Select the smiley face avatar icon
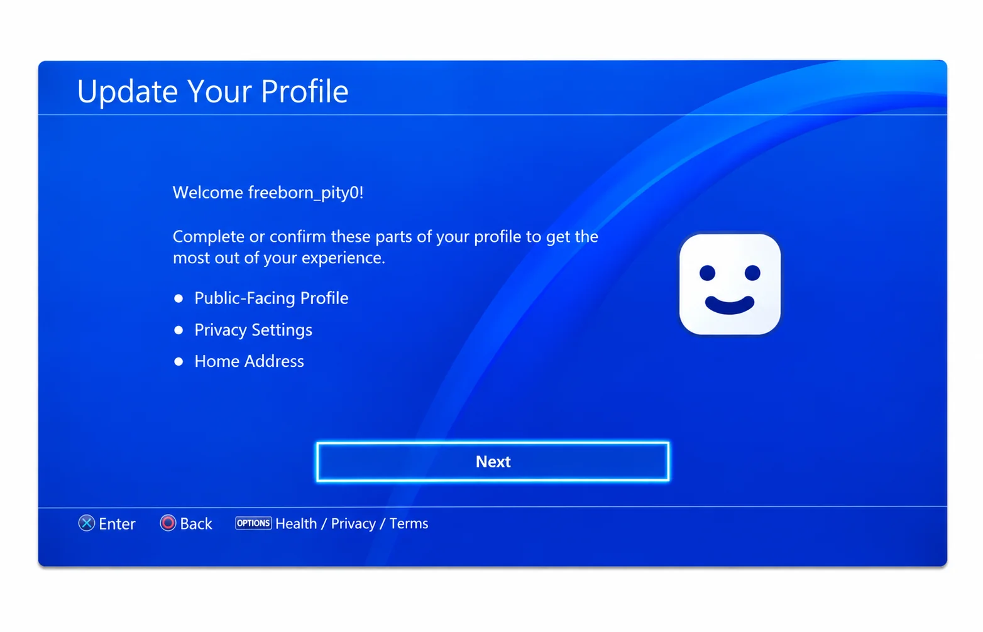The image size is (983, 632). pyautogui.click(x=730, y=284)
